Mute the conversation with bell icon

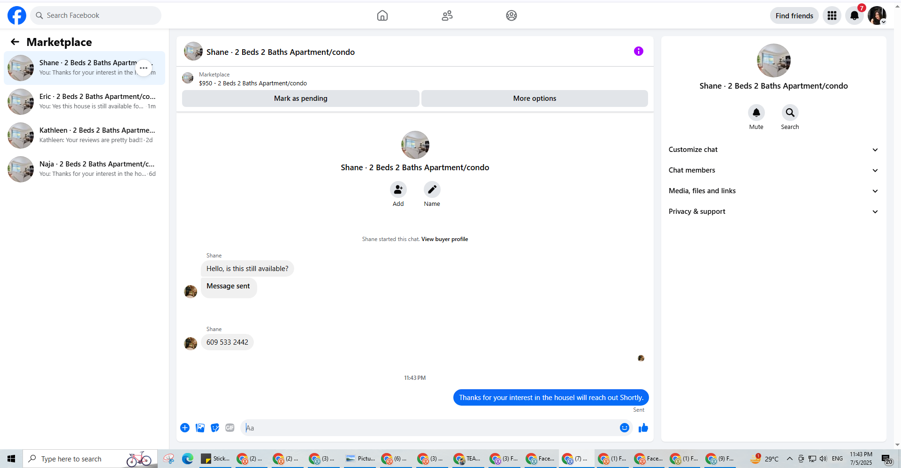[x=756, y=113]
